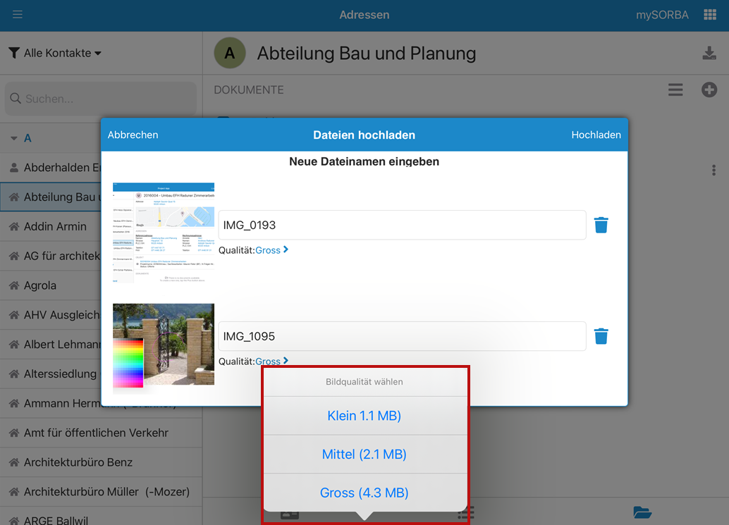Viewport: 729px width, 525px height.
Task: Expand the Alle Kontakte filter dropdown
Action: click(x=55, y=53)
